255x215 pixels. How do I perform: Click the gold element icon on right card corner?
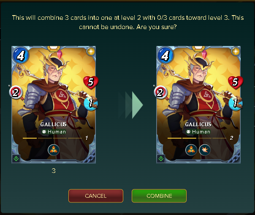click(x=236, y=51)
